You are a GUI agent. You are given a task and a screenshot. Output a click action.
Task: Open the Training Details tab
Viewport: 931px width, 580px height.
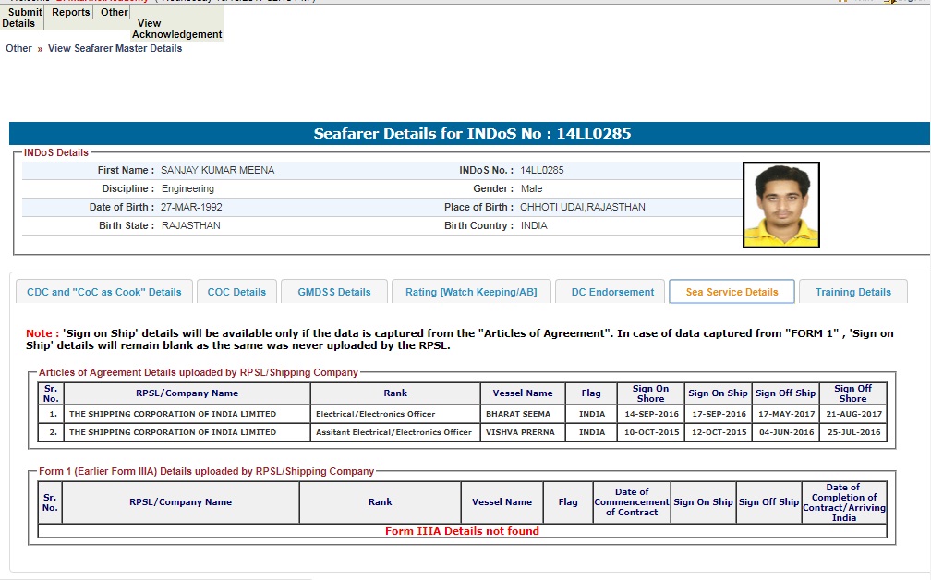point(852,292)
